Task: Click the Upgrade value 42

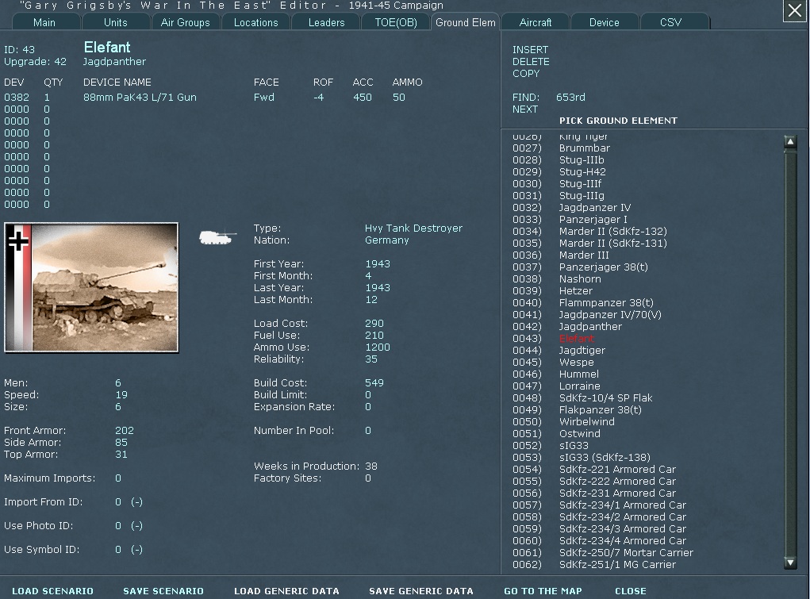Action: [60, 62]
